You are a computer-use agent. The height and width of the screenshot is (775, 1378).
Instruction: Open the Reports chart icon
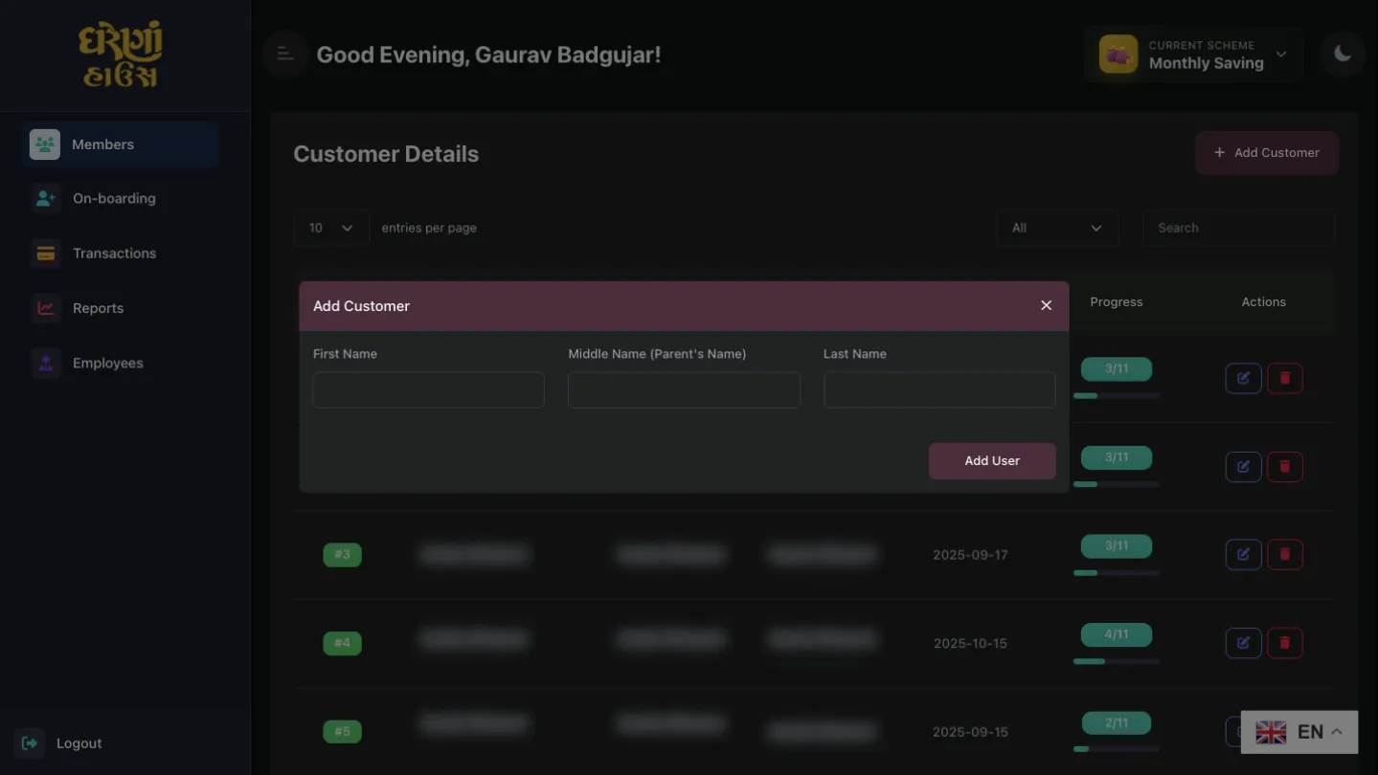coord(45,308)
